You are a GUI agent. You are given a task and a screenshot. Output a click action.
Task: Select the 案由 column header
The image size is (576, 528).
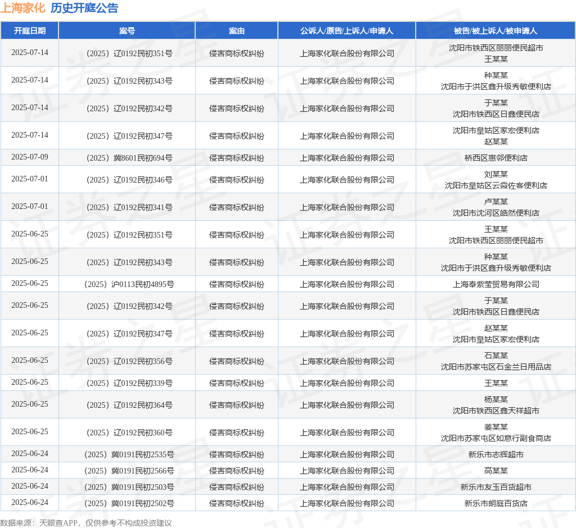[237, 31]
